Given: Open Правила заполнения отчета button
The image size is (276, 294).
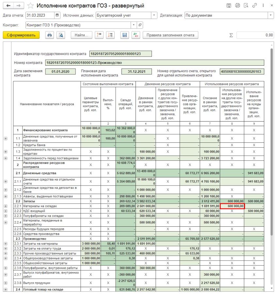Looking at the screenshot, I should (x=170, y=35).
